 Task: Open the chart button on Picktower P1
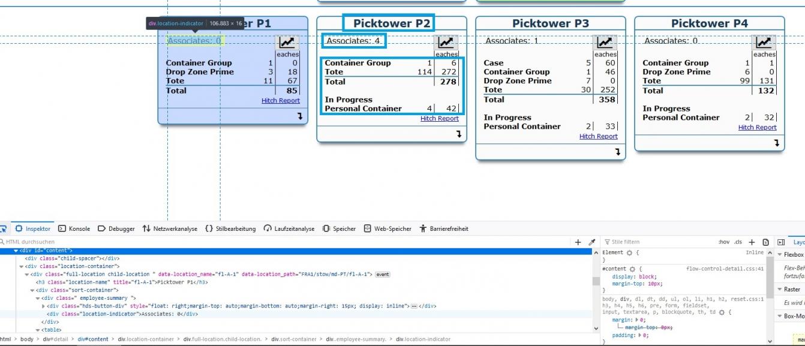click(x=287, y=43)
